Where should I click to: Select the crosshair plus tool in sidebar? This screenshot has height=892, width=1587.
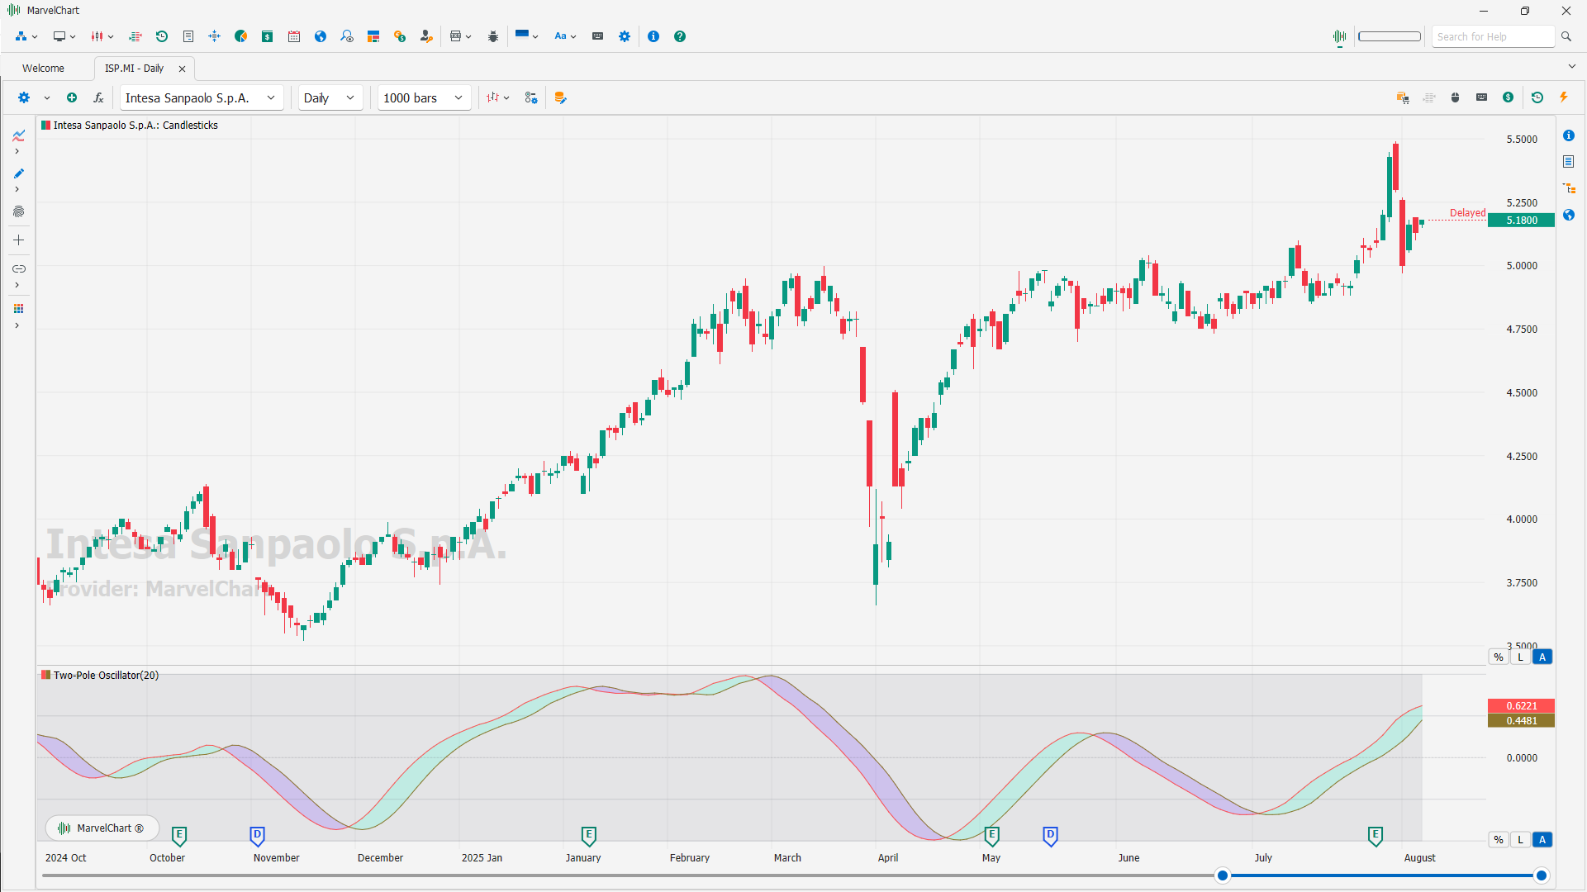[x=18, y=240]
